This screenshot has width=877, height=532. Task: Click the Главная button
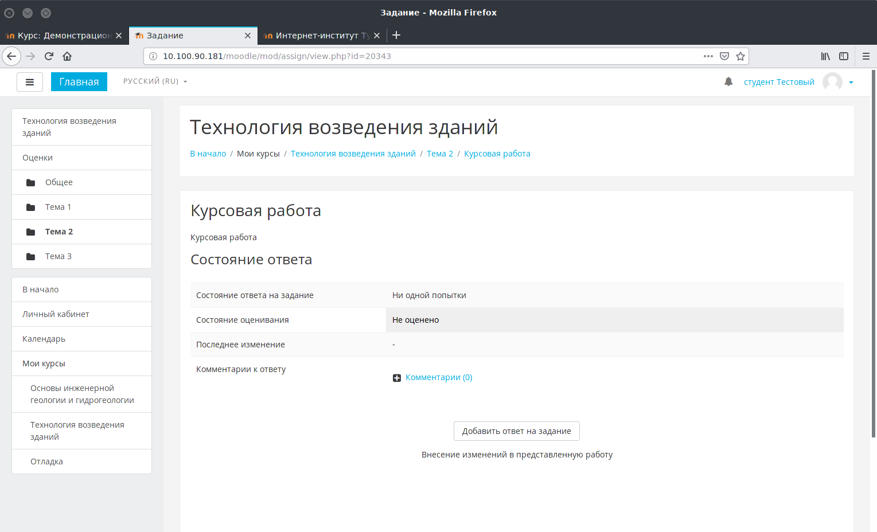[x=79, y=82]
